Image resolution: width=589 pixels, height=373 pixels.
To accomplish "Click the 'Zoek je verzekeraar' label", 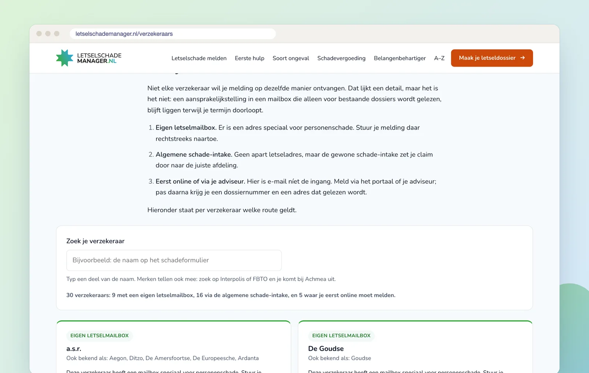I will pos(95,241).
